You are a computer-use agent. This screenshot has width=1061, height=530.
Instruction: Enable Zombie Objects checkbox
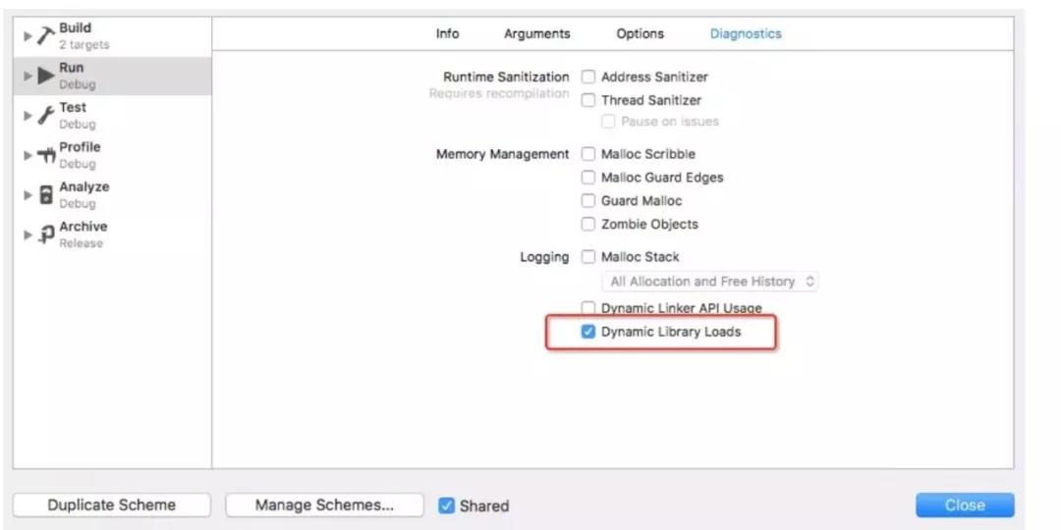click(588, 224)
